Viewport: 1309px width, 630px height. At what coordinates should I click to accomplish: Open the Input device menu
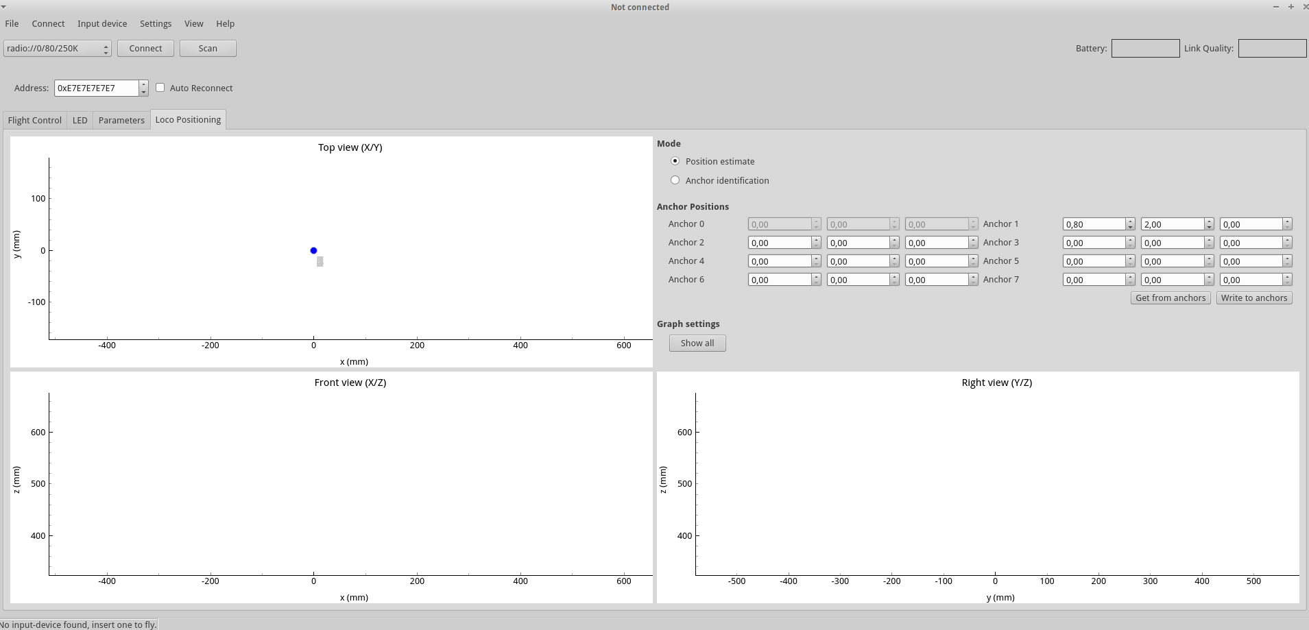[102, 23]
